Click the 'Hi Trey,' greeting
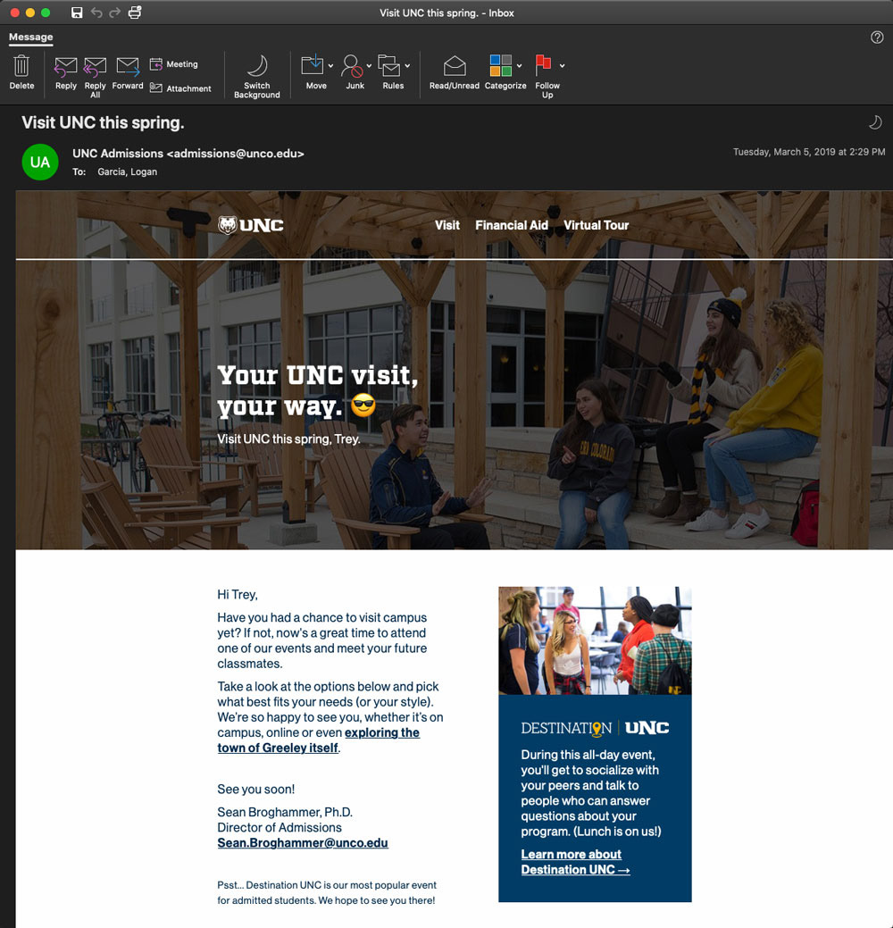Viewport: 893px width, 928px height. pyautogui.click(x=238, y=594)
